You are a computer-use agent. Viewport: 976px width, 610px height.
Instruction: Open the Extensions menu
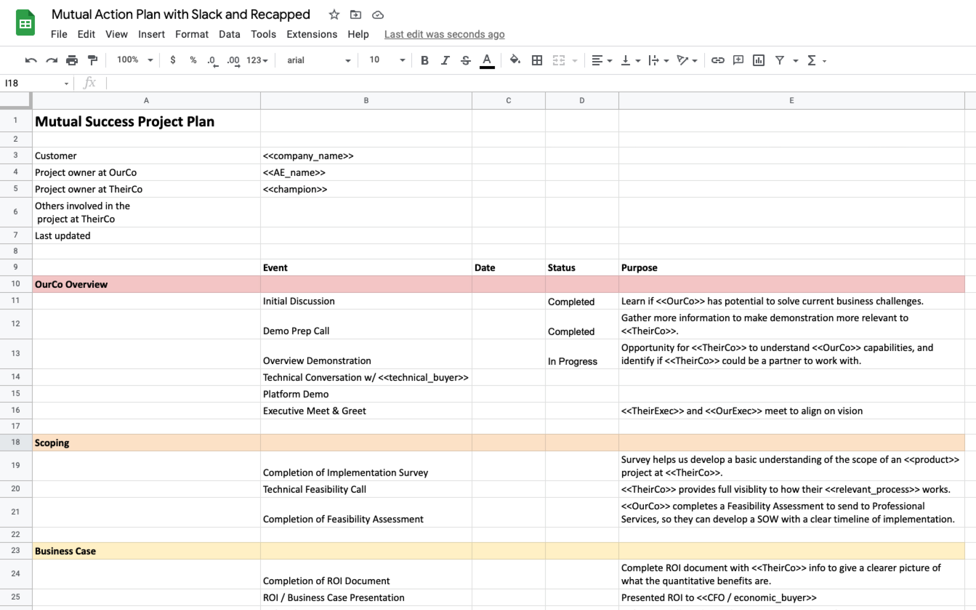click(x=312, y=34)
